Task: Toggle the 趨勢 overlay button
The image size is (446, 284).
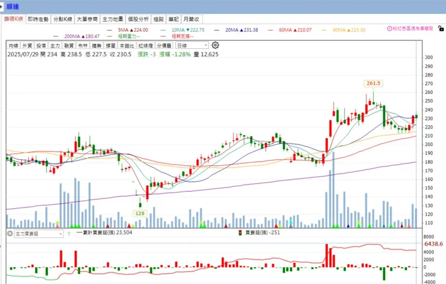Action: [x=96, y=46]
